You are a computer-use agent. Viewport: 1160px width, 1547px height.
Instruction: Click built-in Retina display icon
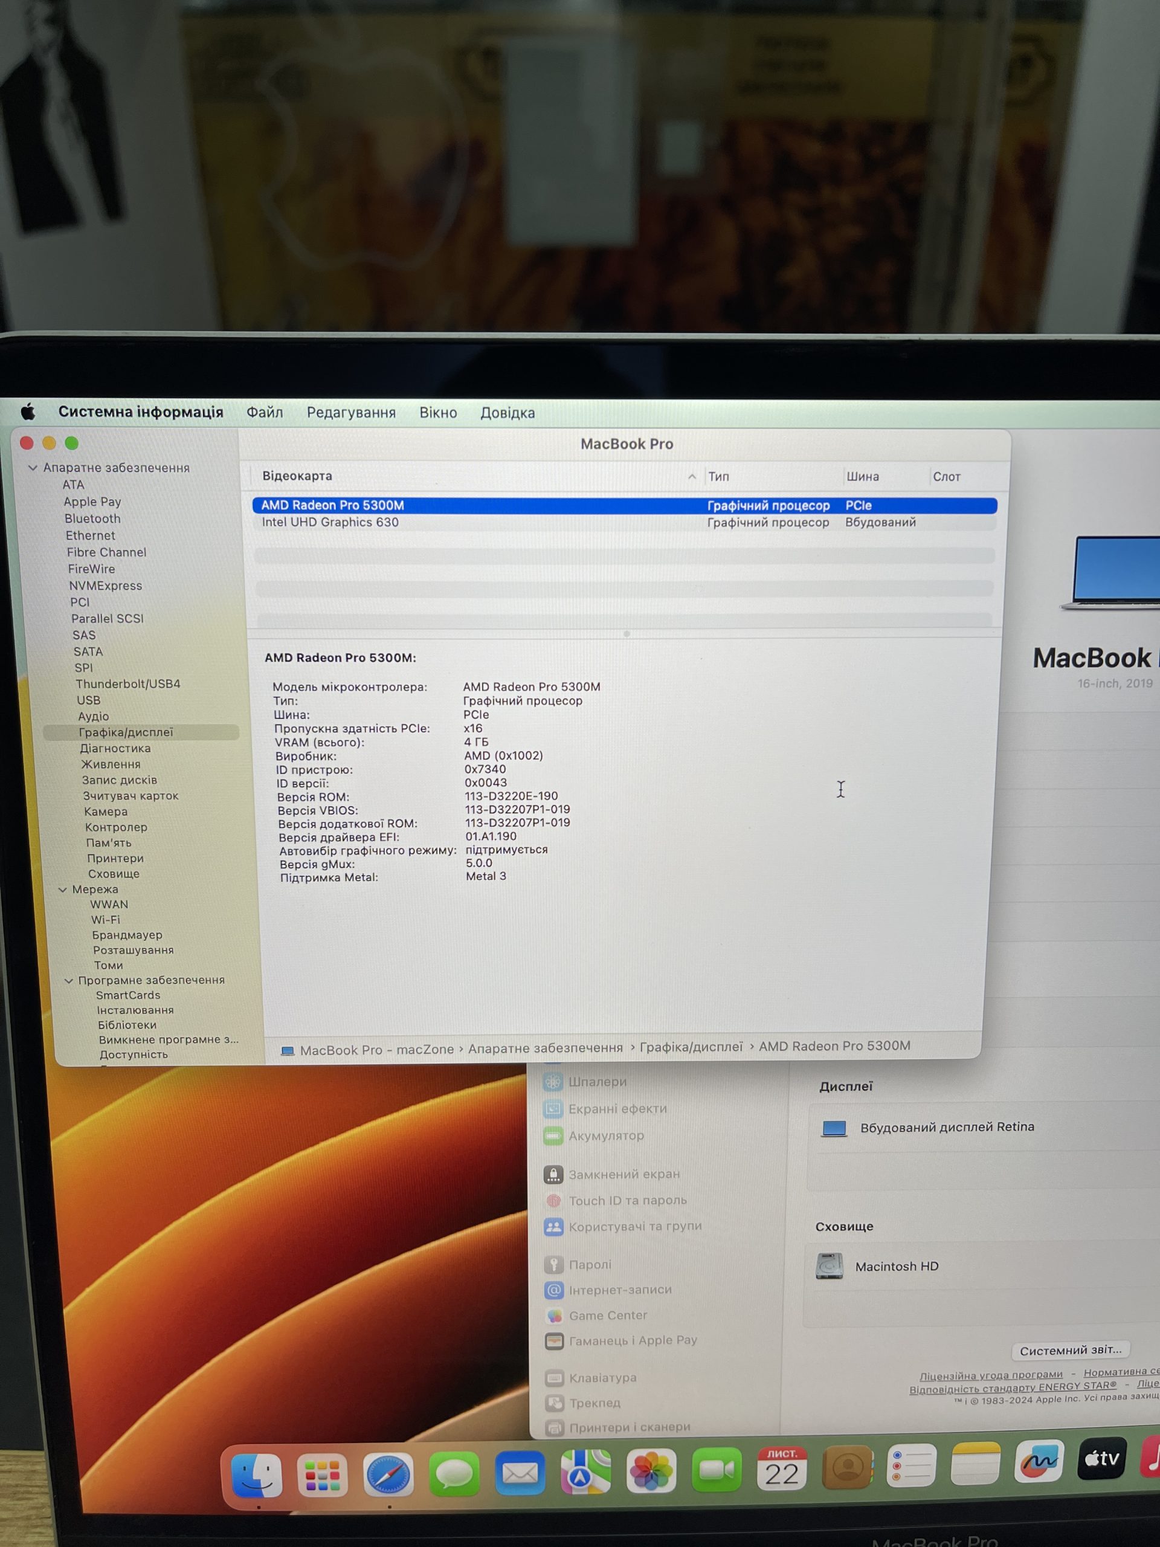pyautogui.click(x=834, y=1128)
